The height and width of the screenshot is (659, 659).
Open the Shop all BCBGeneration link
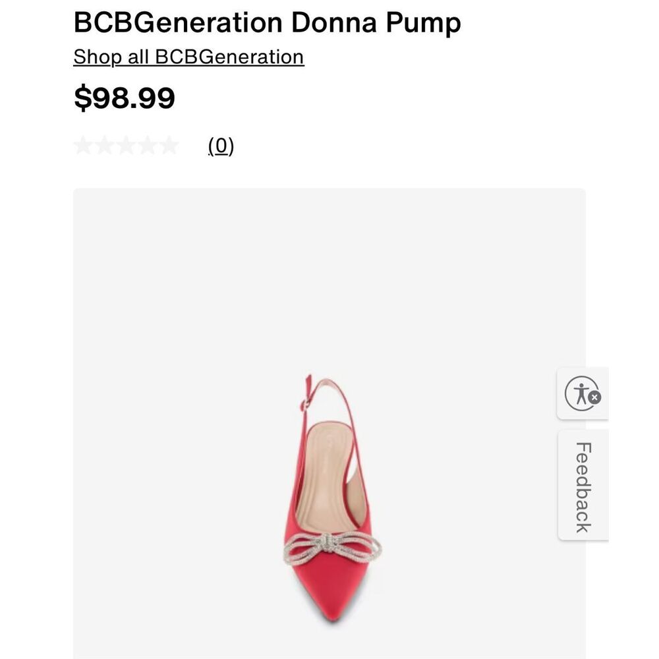[188, 58]
